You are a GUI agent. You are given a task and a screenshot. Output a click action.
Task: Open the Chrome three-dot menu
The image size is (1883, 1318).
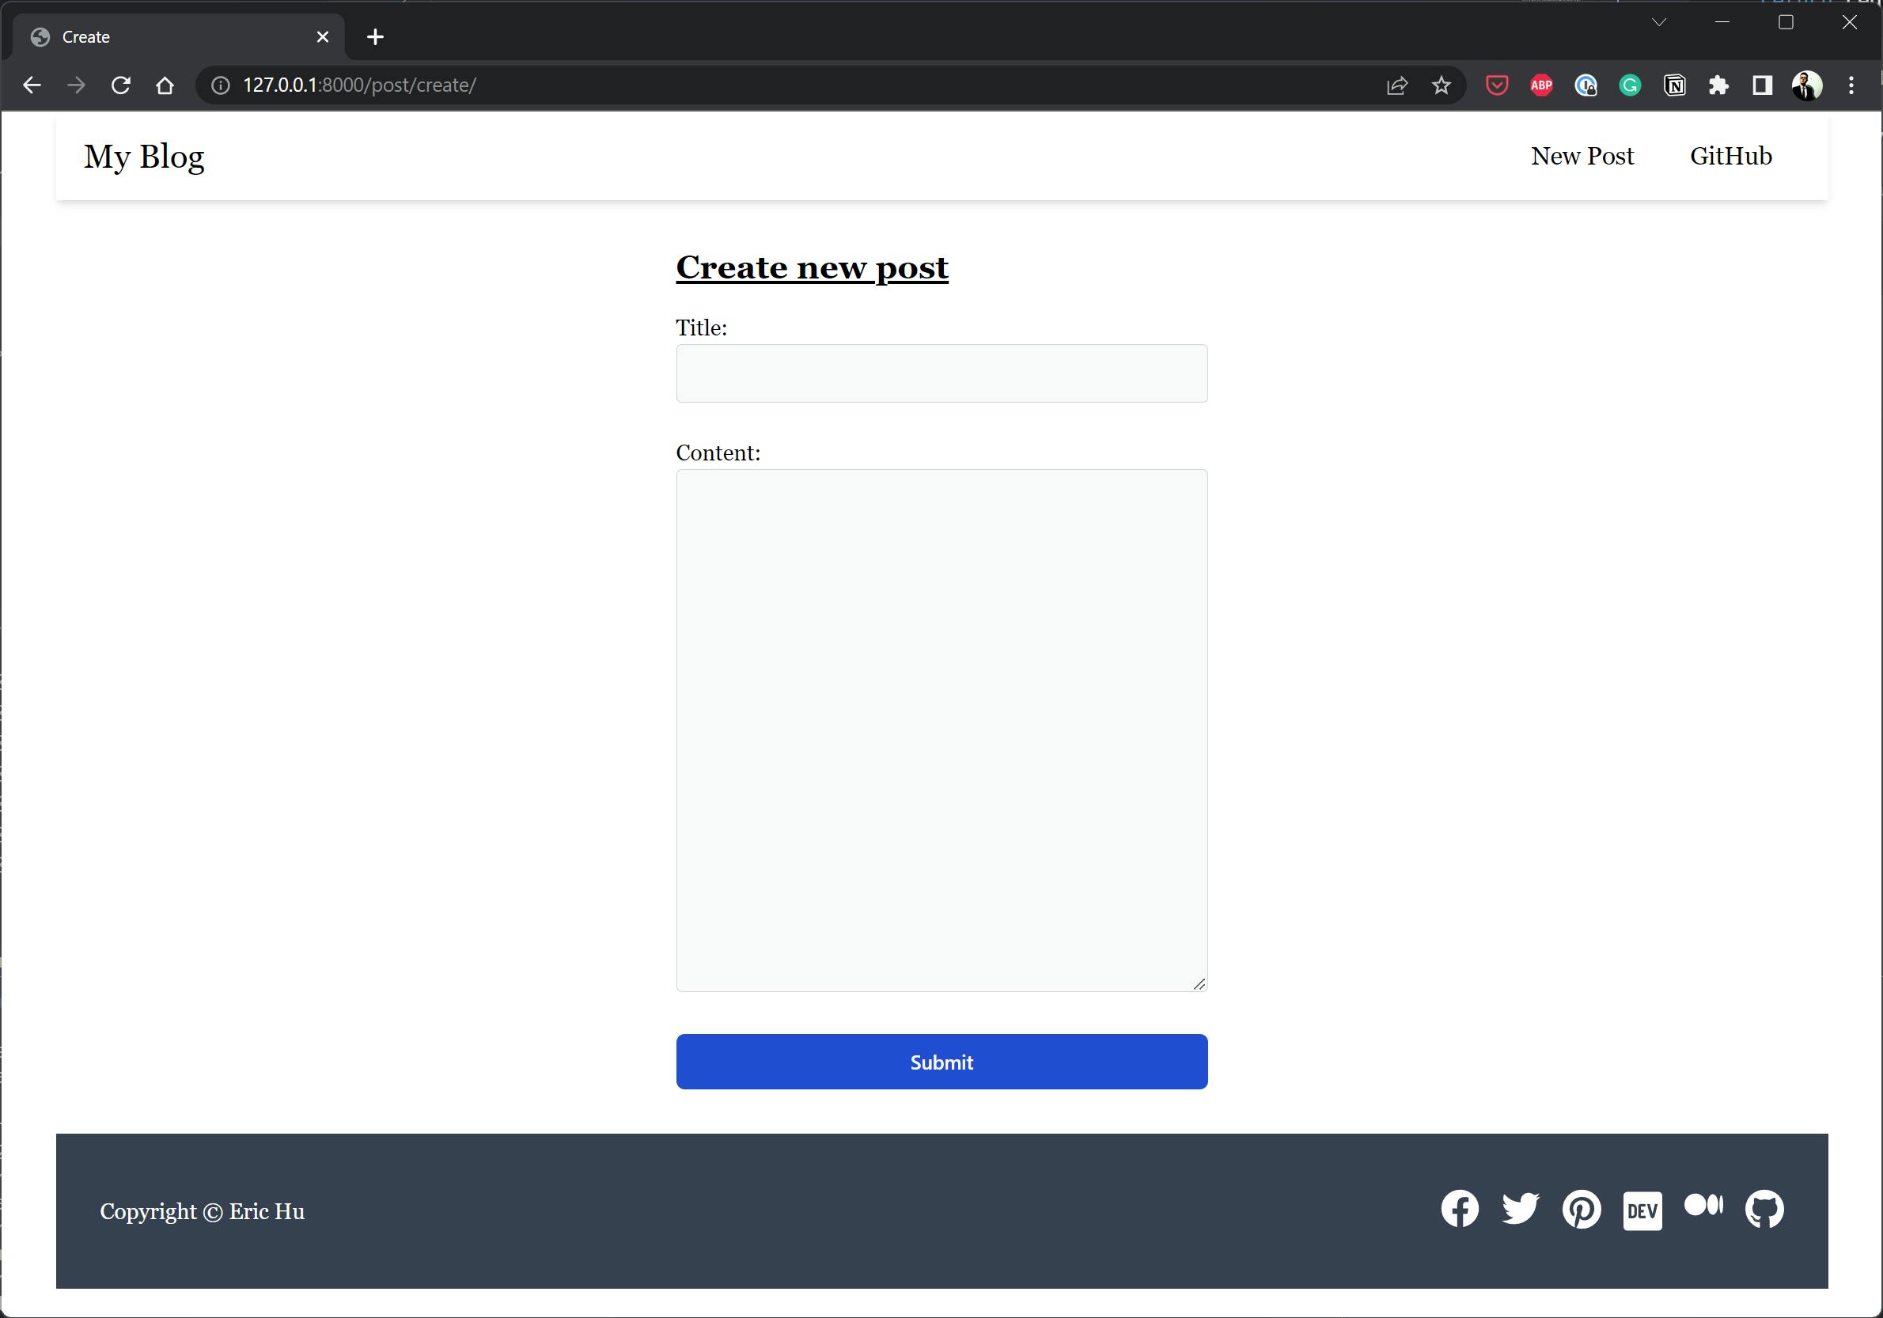(1851, 85)
